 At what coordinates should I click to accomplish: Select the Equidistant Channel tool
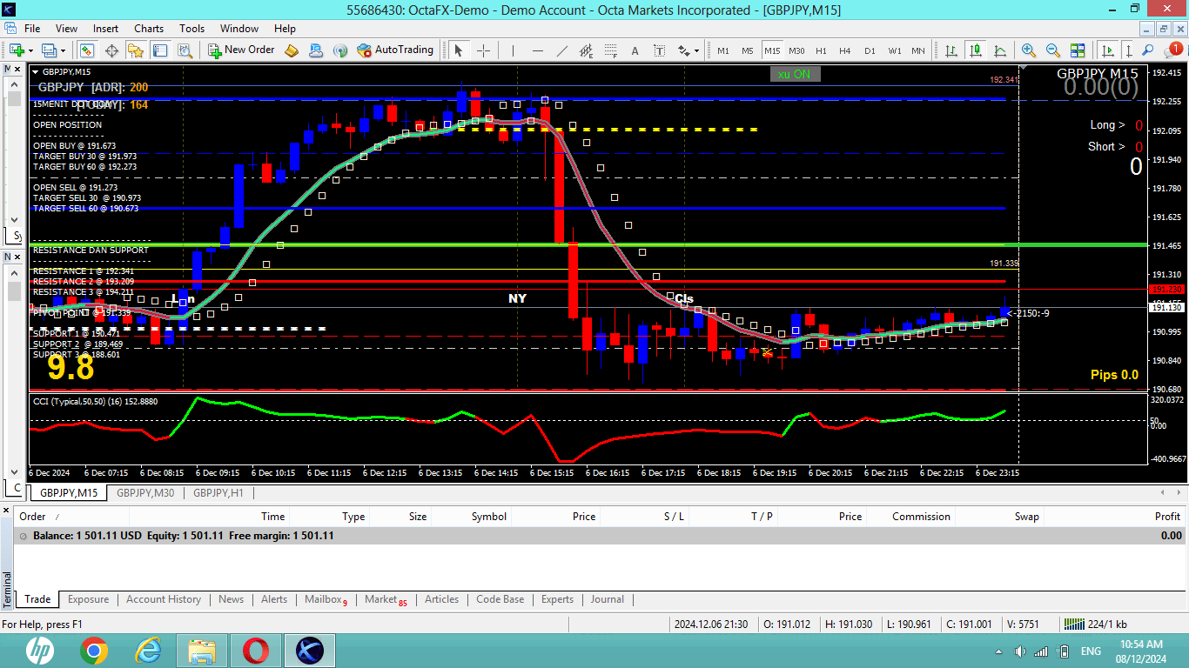tap(586, 50)
